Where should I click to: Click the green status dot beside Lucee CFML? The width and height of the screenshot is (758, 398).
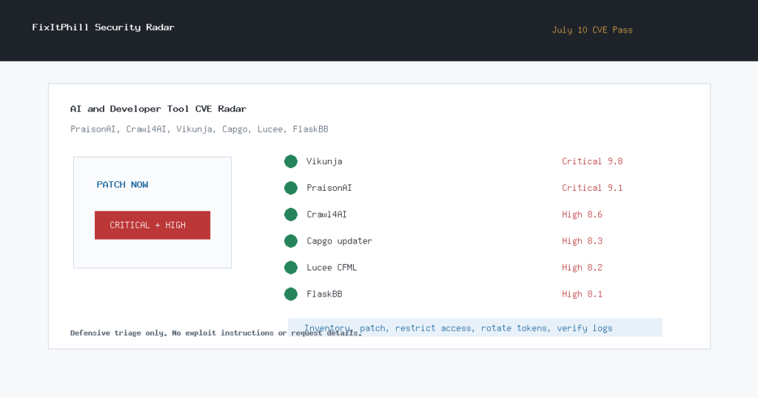pos(290,268)
